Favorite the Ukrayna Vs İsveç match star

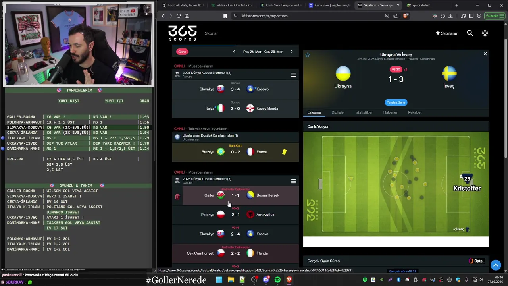pyautogui.click(x=307, y=55)
